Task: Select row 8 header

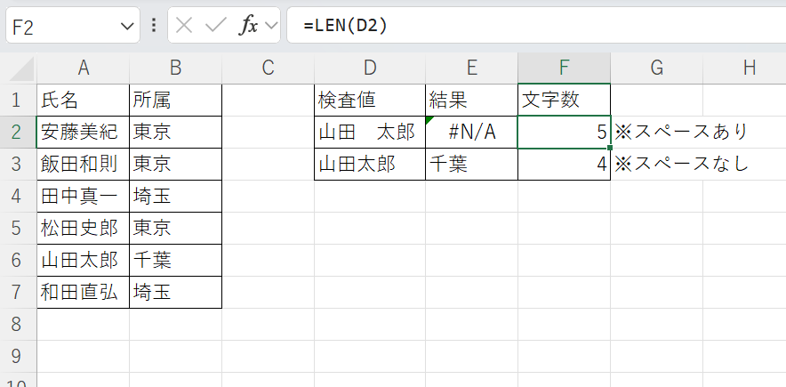Action: click(x=18, y=325)
